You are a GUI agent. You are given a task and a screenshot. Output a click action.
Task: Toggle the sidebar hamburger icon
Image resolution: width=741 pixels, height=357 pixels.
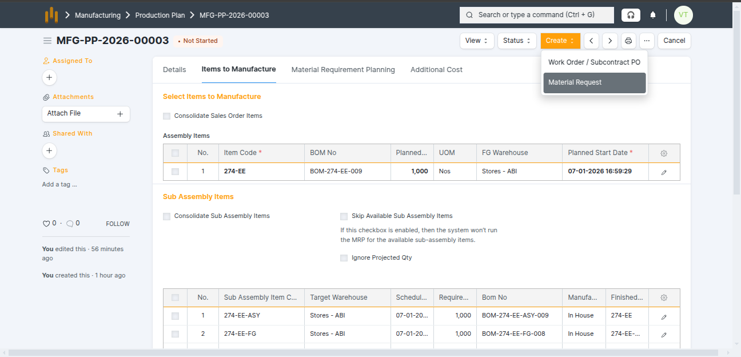[x=47, y=41]
